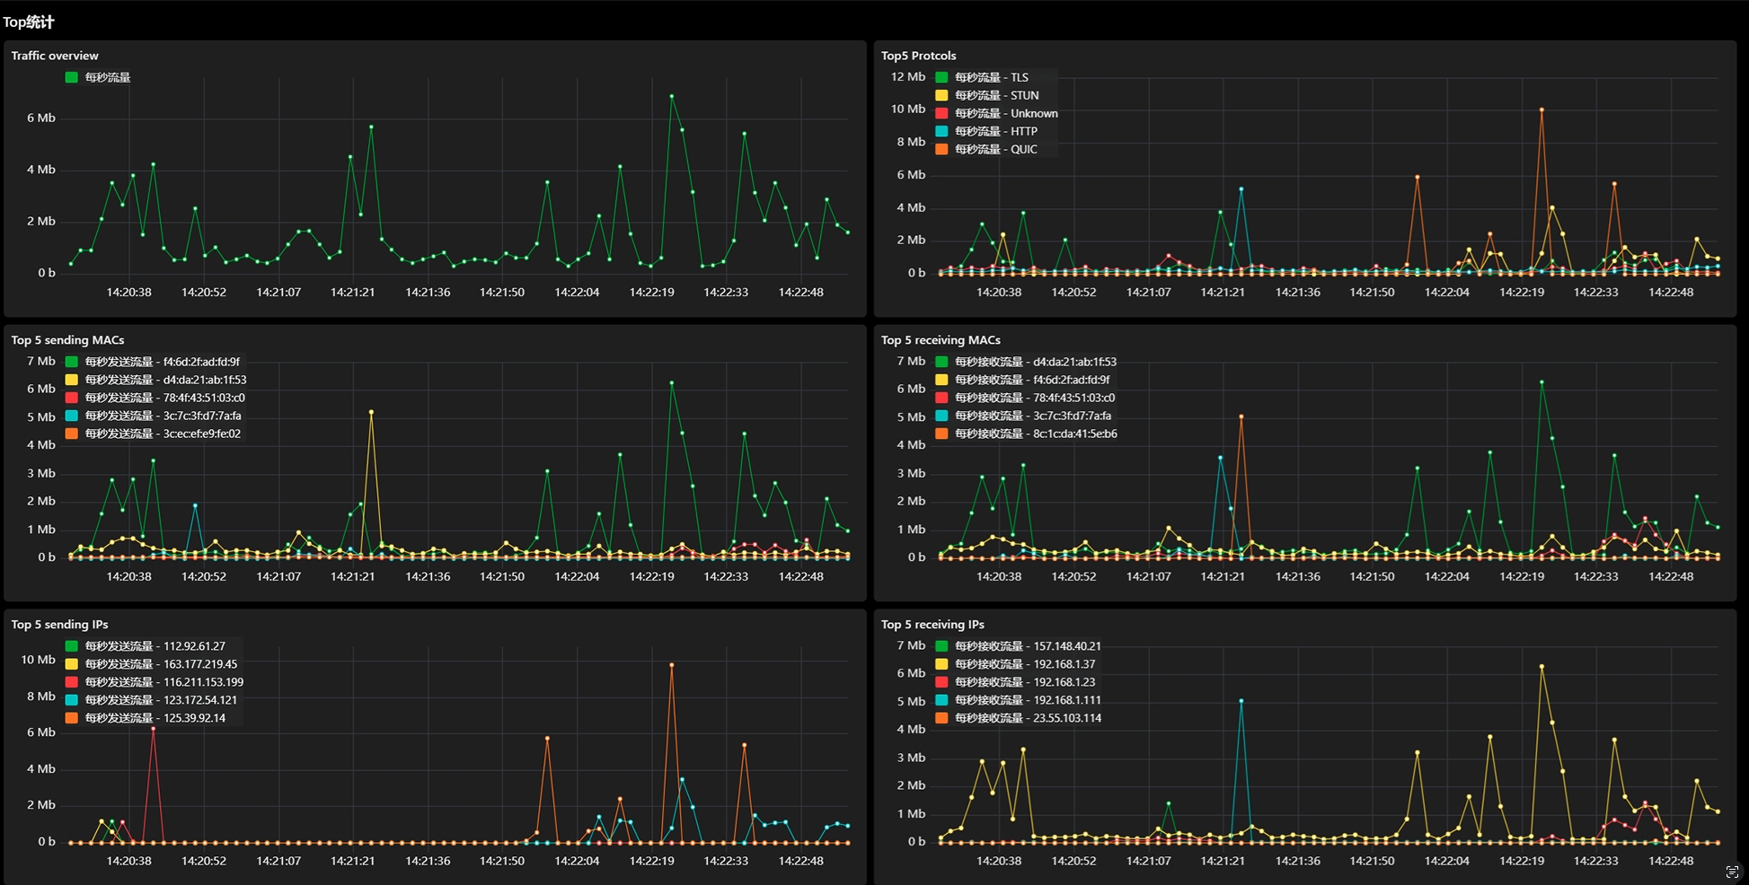Viewport: 1749px width, 885px height.
Task: Click the orange swatch beside 8c:1c:da:41:5e:b6
Action: [x=941, y=434]
